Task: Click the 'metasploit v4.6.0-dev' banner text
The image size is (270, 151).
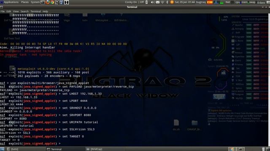Action: tap(53, 69)
